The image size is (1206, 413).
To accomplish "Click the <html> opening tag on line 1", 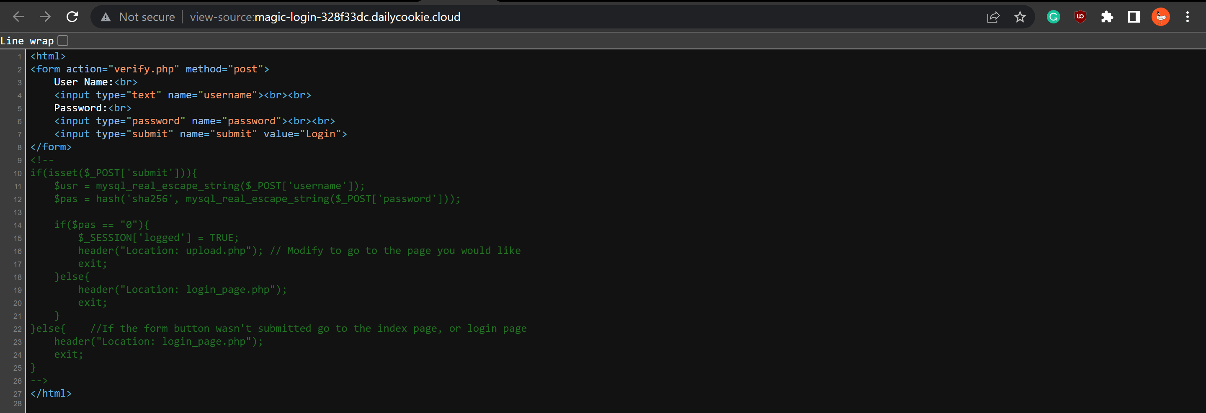I will coord(48,56).
